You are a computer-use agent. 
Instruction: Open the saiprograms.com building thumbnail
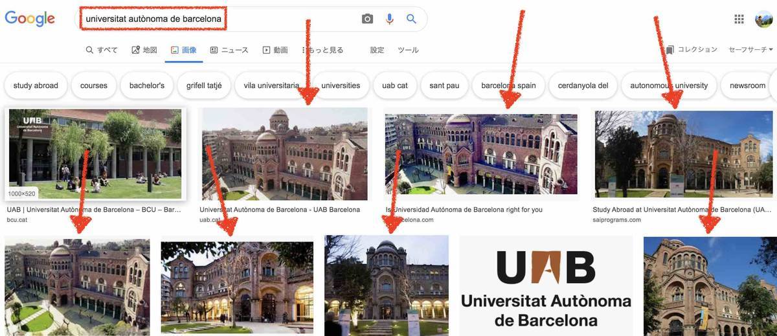[x=684, y=154]
